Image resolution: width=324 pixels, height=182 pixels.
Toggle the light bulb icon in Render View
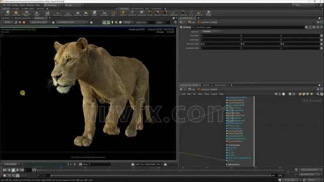click(112, 22)
